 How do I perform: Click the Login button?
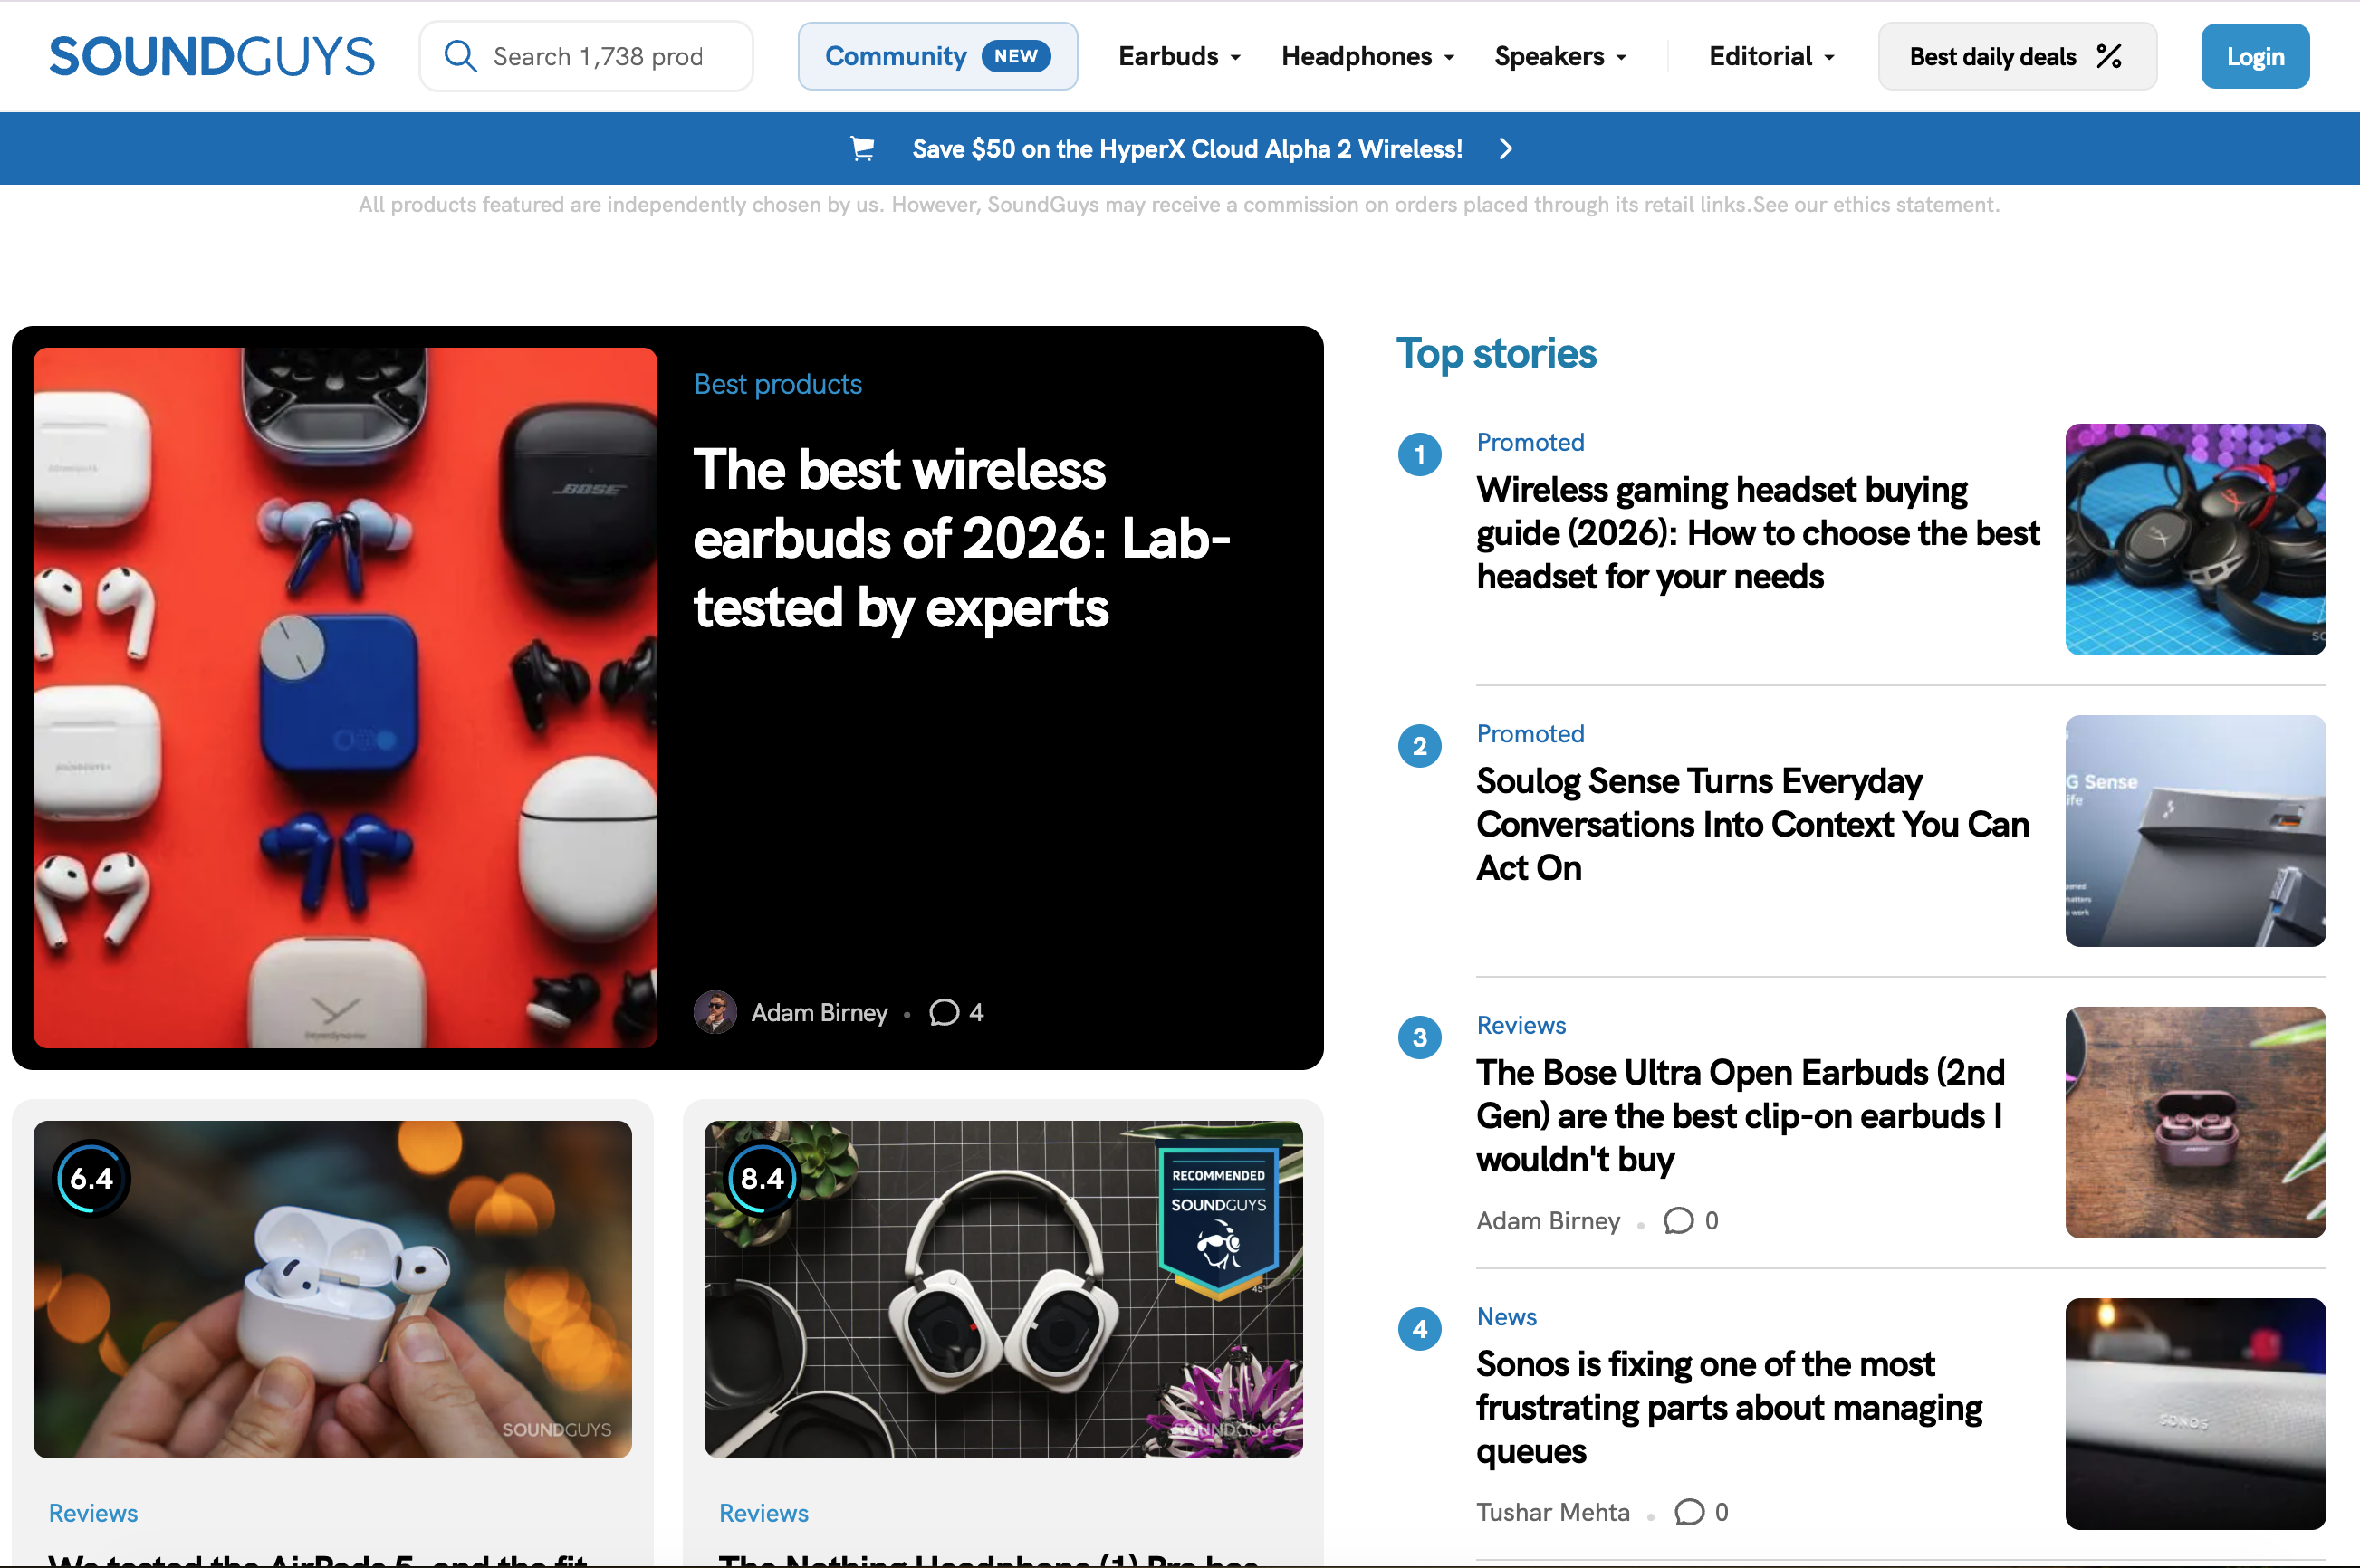point(2255,56)
